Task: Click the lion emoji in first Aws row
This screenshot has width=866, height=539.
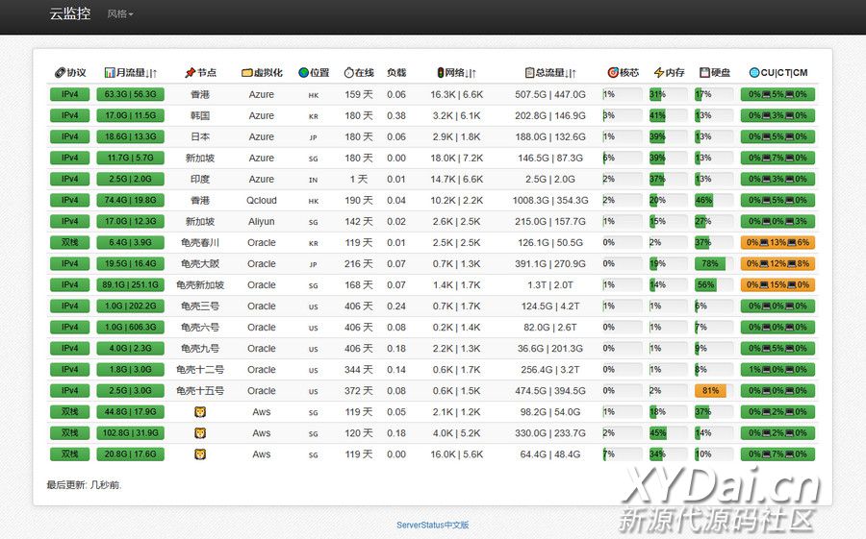Action: [x=200, y=412]
